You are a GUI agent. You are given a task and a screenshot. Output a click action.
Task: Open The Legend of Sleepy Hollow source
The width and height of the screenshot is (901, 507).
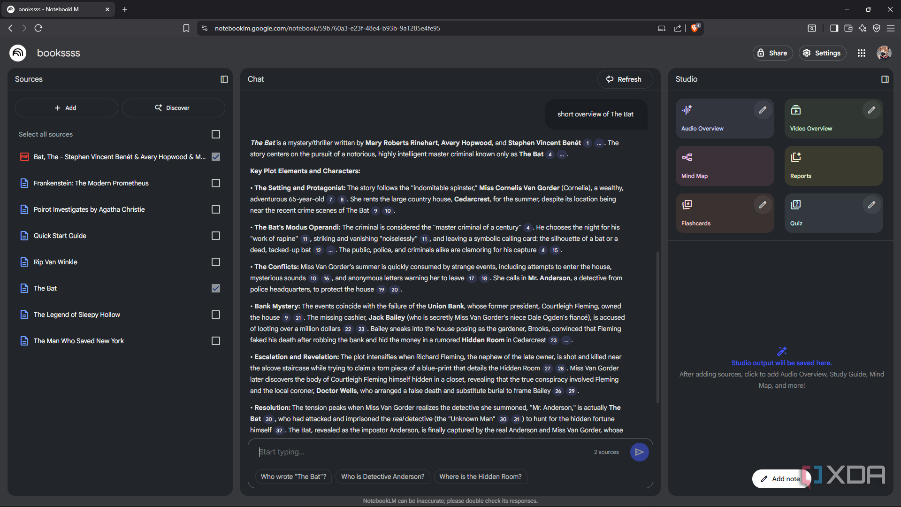pos(76,315)
